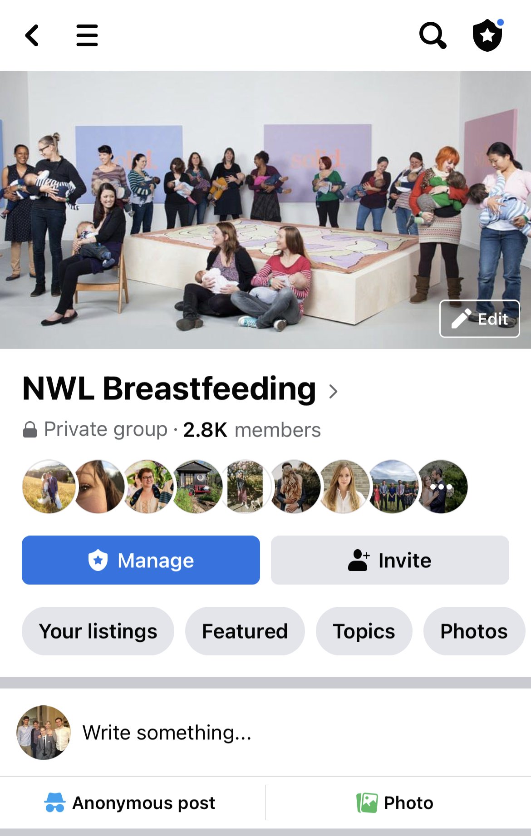Tap the lock icon beside Private group

click(30, 429)
